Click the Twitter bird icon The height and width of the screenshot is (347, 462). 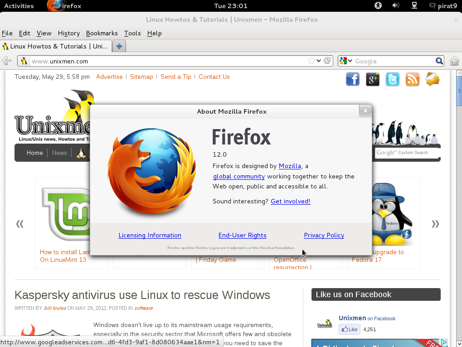(393, 79)
